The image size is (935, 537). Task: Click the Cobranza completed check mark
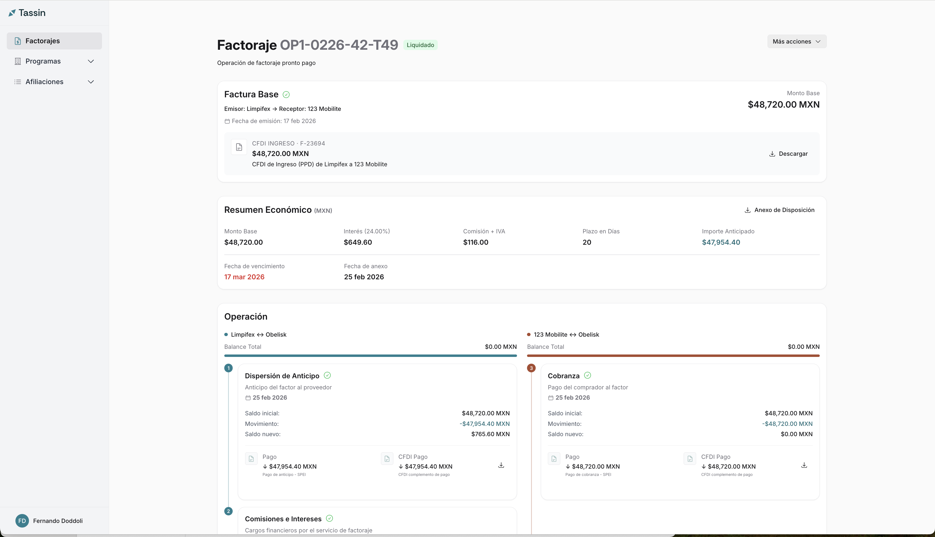click(x=587, y=376)
